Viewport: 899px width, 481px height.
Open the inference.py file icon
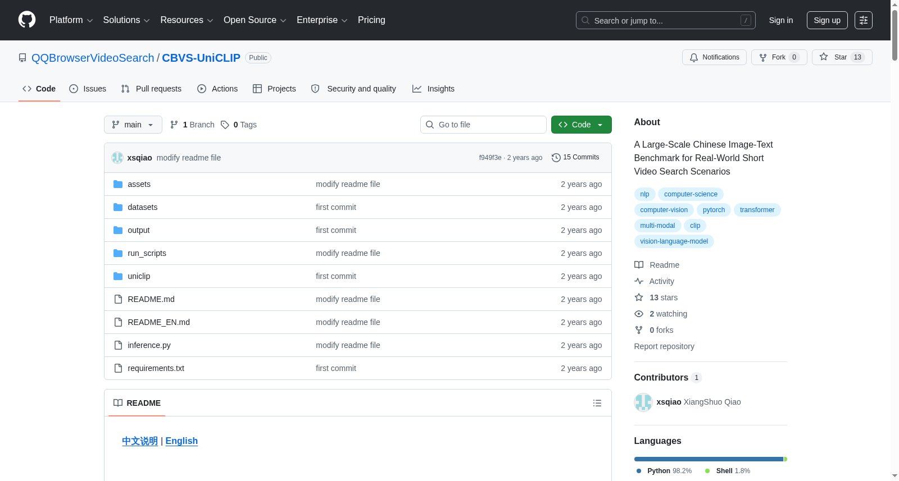(118, 345)
